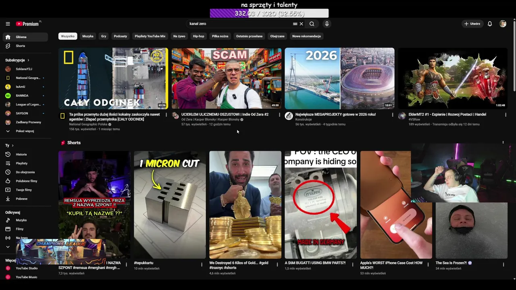Image resolution: width=516 pixels, height=290 pixels.
Task: Select the Piłka nożna filter chip
Action: (220, 36)
